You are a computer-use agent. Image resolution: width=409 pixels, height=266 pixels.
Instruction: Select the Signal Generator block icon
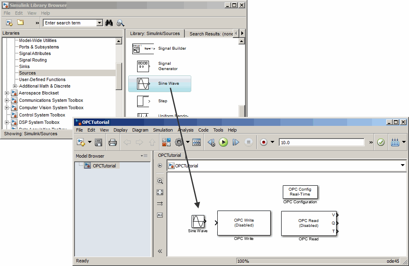(143, 66)
